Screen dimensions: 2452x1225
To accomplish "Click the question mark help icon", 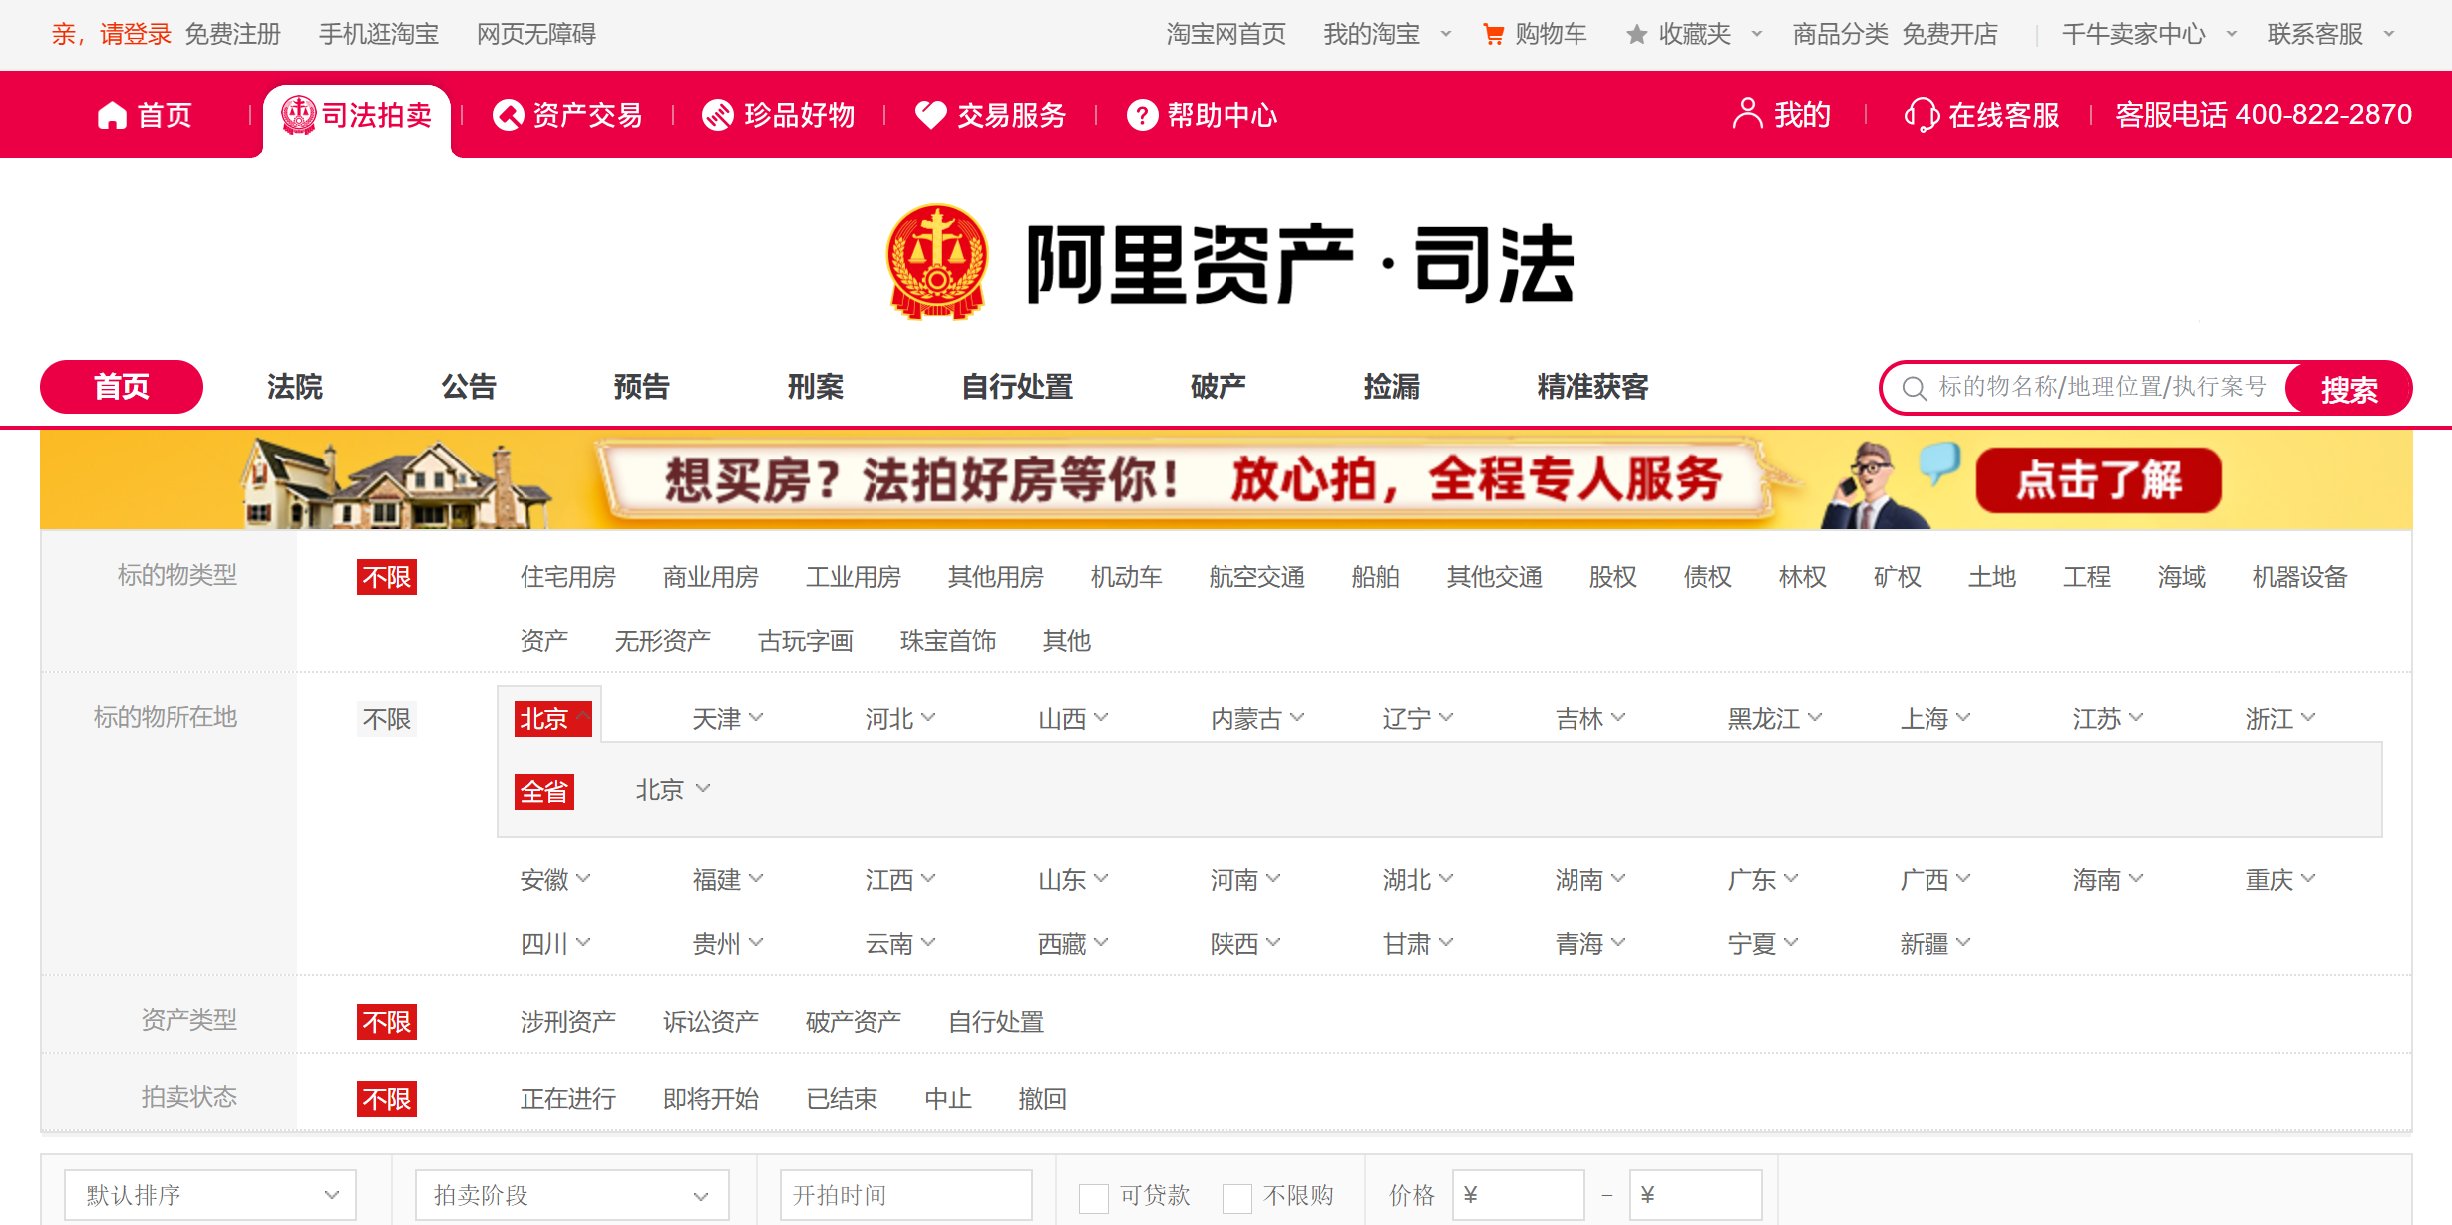I will pos(1142,116).
